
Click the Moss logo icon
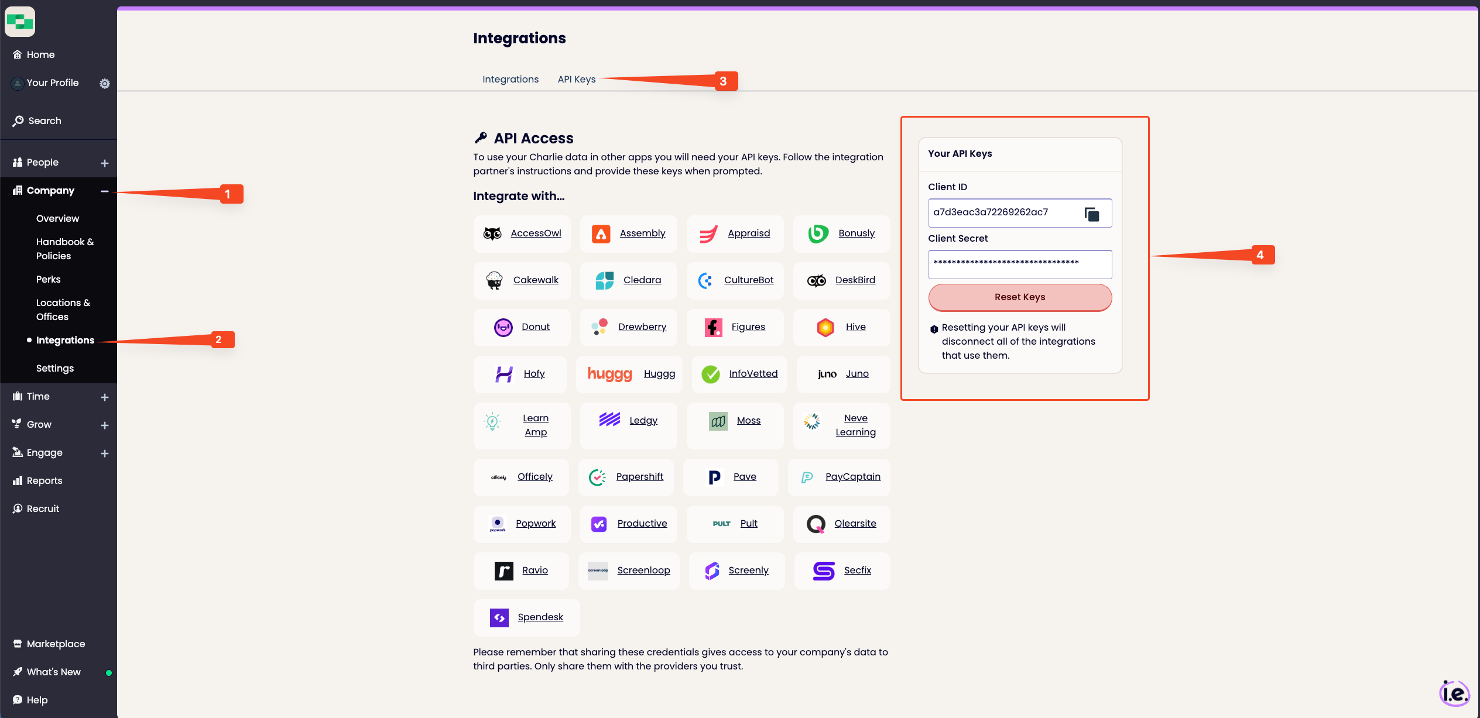pyautogui.click(x=718, y=421)
